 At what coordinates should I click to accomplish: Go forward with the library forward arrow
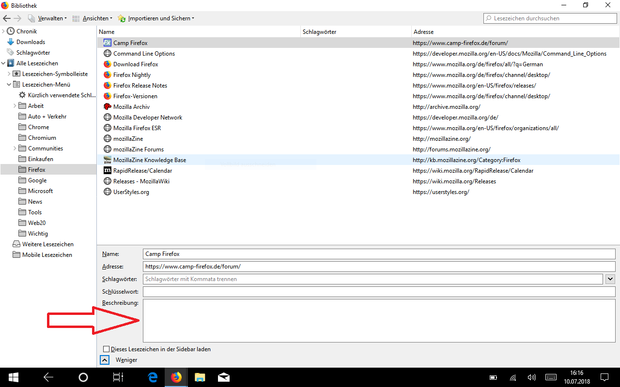17,18
